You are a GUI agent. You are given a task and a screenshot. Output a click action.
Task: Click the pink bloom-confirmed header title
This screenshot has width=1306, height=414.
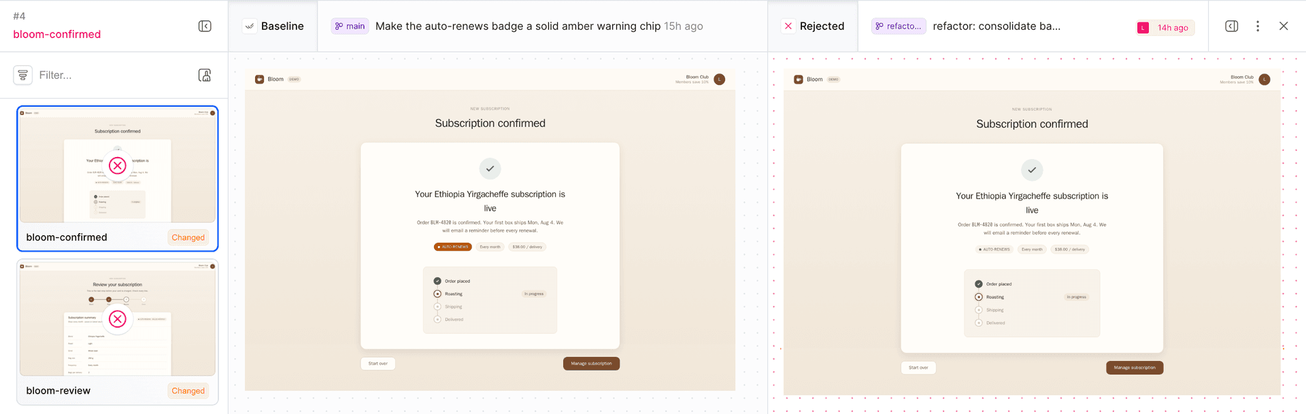tap(57, 34)
